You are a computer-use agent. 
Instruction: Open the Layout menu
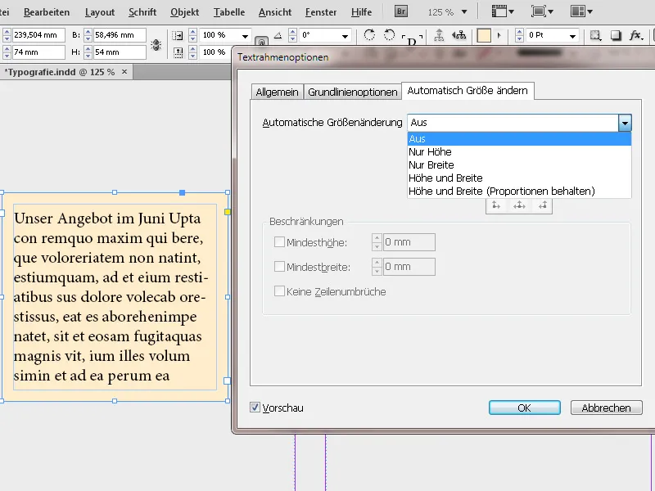coord(99,12)
